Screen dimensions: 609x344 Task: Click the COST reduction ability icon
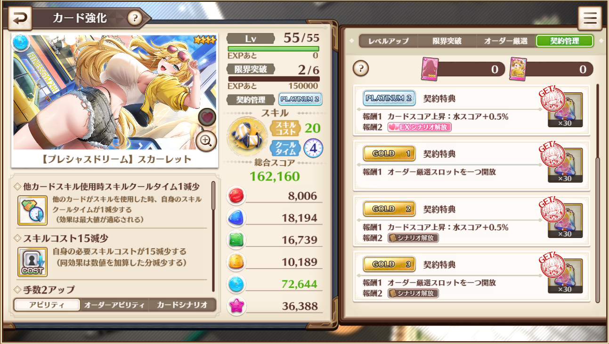click(x=32, y=262)
